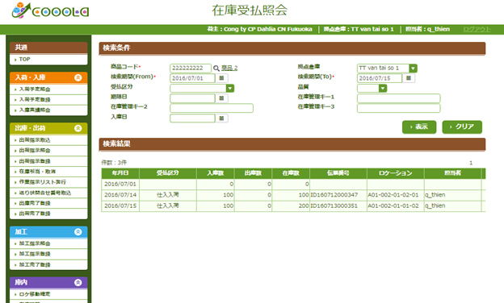Collapse the 庫内 menu section
The image size is (504, 303).
(x=78, y=283)
